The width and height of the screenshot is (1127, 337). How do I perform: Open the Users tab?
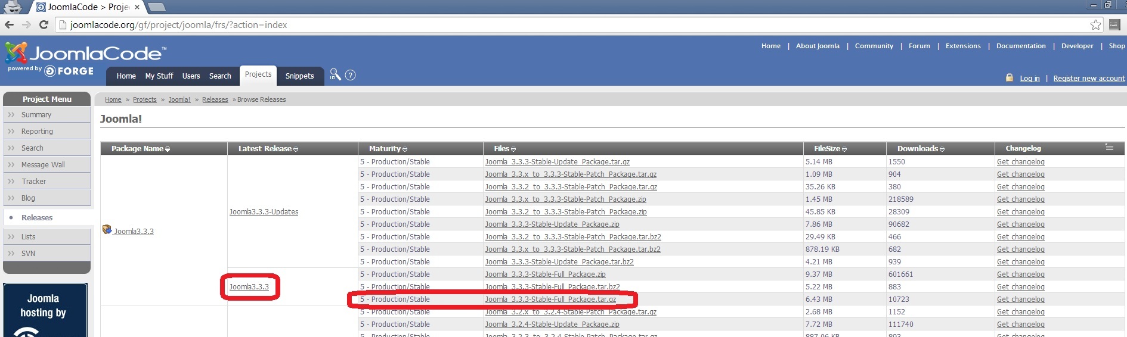point(191,76)
